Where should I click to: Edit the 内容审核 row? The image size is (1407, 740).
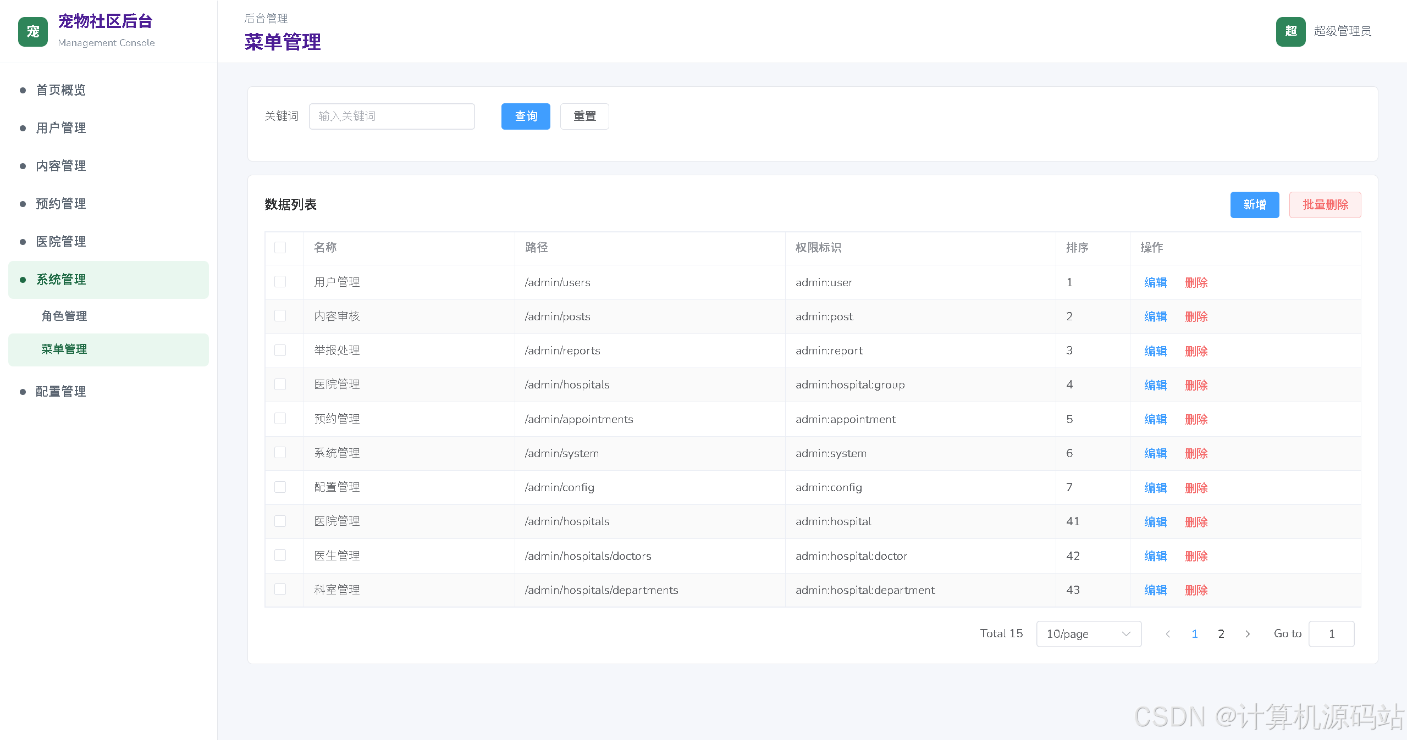1155,316
